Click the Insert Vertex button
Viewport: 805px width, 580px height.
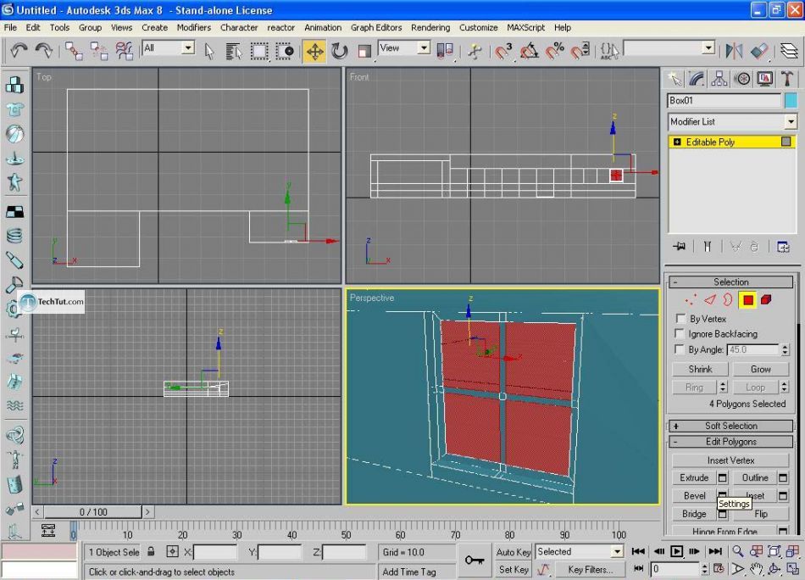tap(730, 460)
